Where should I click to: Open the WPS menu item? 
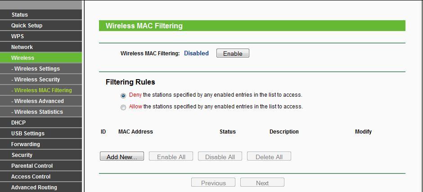[41, 36]
